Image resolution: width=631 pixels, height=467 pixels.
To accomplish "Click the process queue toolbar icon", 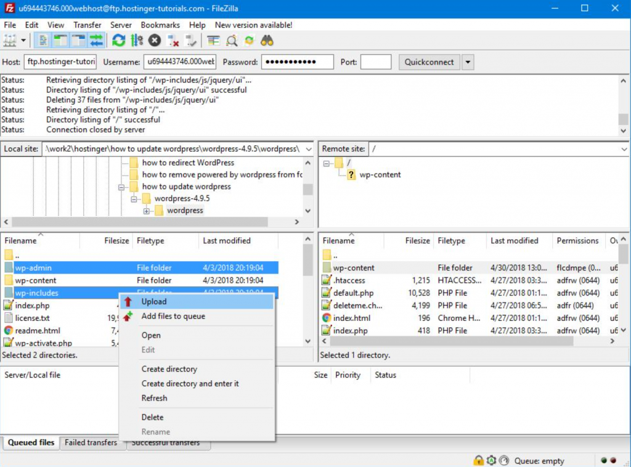I will tap(137, 41).
